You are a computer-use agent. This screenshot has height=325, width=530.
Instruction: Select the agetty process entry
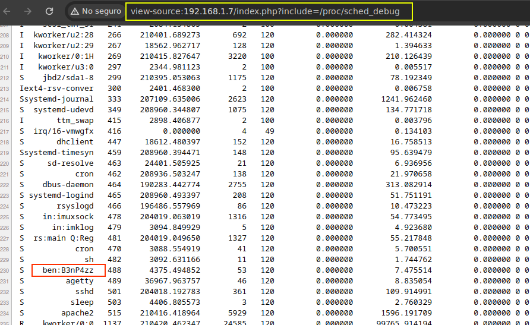(80, 281)
